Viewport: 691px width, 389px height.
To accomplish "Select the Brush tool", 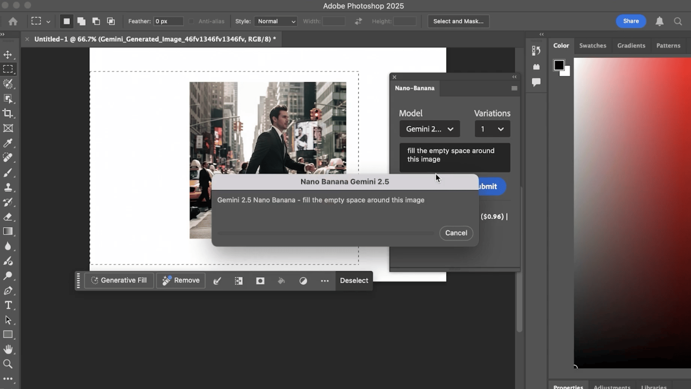I will point(8,173).
